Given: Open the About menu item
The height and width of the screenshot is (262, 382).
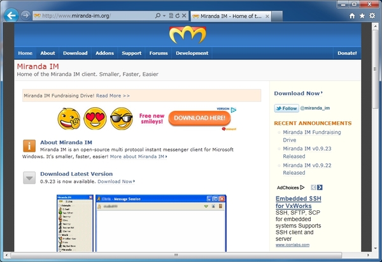Looking at the screenshot, I should pos(48,53).
